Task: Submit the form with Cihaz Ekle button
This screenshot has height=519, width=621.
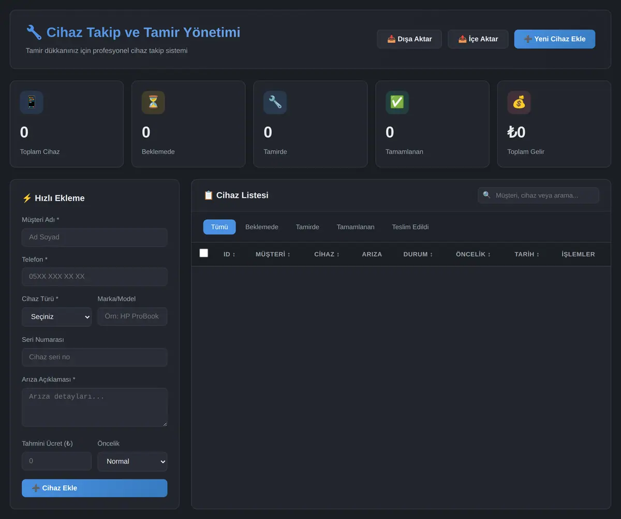Action: [95, 488]
